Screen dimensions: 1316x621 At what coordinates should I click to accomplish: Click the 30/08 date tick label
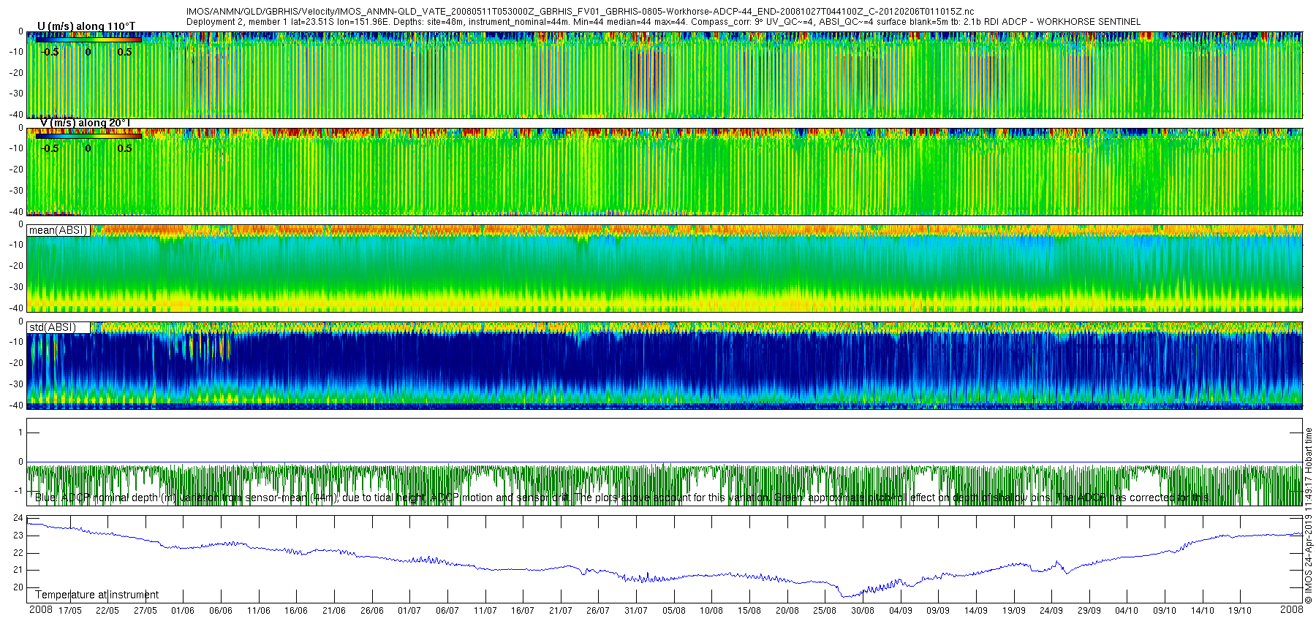coord(863,611)
